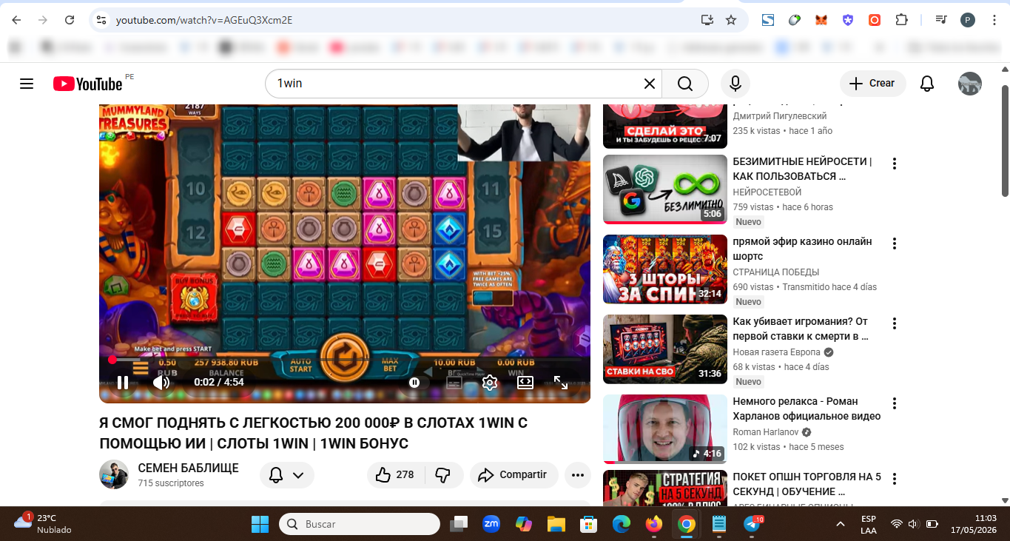
Task: Like the video with 278 likes
Action: [x=394, y=475]
